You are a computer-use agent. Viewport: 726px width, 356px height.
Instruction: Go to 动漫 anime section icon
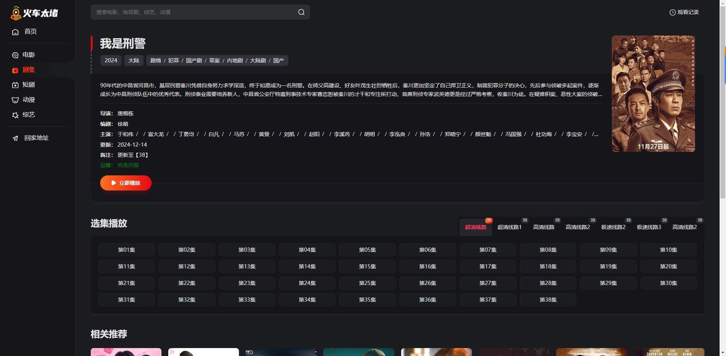pyautogui.click(x=15, y=100)
